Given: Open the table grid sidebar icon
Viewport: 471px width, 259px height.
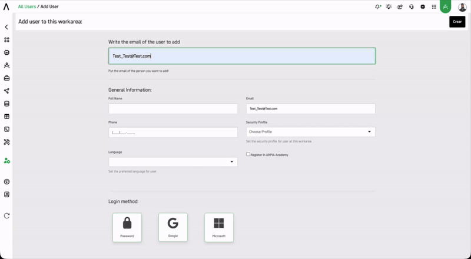Looking at the screenshot, I should click(6, 117).
